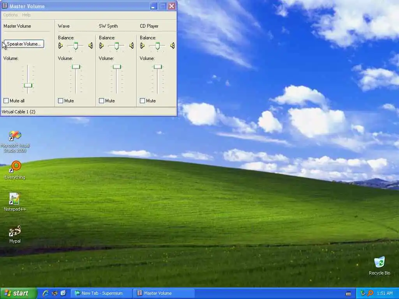The image size is (399, 299).
Task: Open the Notepad++ desktop icon
Action: [15, 202]
